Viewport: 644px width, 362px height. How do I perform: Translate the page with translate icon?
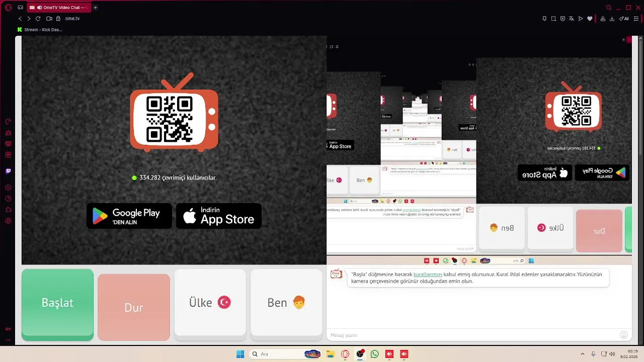572,19
